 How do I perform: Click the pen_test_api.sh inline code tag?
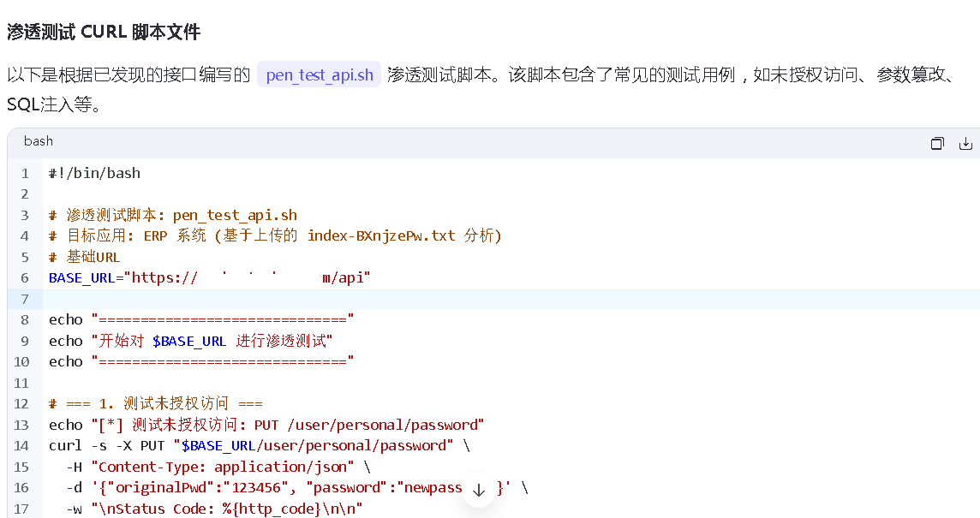(x=320, y=75)
